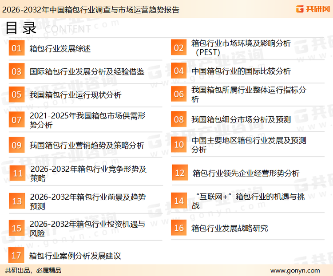Select the orange 13 chapter number badge
The height and width of the screenshot is (276, 333).
pyautogui.click(x=17, y=201)
